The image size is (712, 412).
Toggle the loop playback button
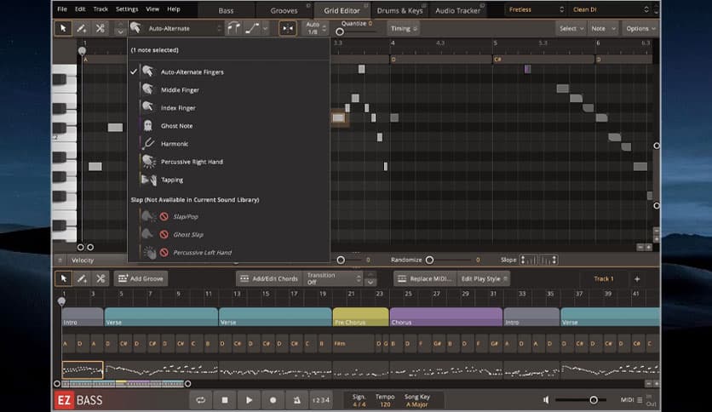click(x=200, y=400)
